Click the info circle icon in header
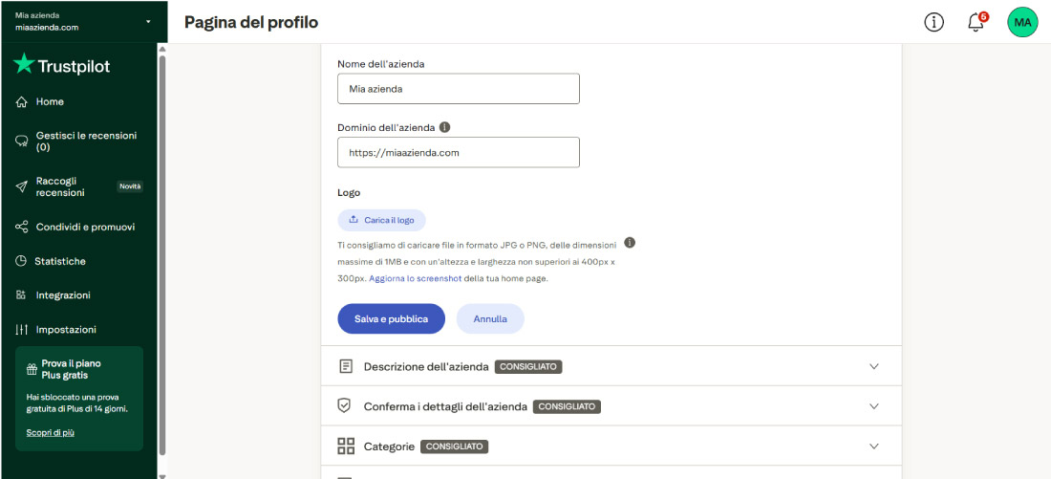 coord(934,22)
